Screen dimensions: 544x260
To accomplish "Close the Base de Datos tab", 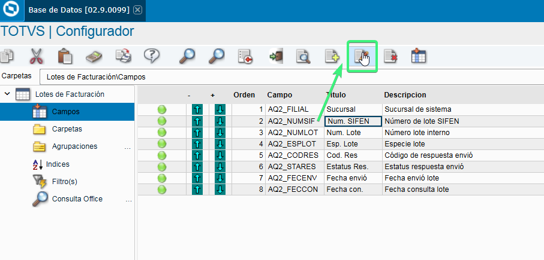I will point(138,10).
